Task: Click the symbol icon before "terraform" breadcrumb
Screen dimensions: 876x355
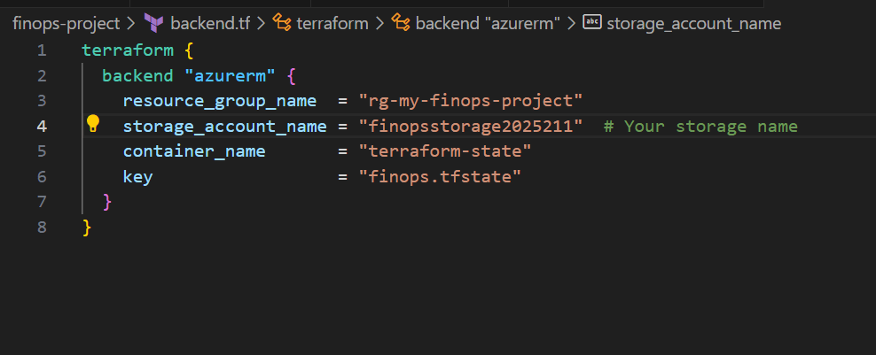Action: tap(283, 23)
